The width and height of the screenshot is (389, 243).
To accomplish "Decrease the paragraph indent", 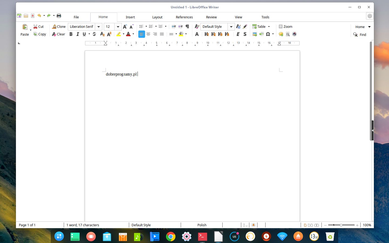I will point(180,26).
